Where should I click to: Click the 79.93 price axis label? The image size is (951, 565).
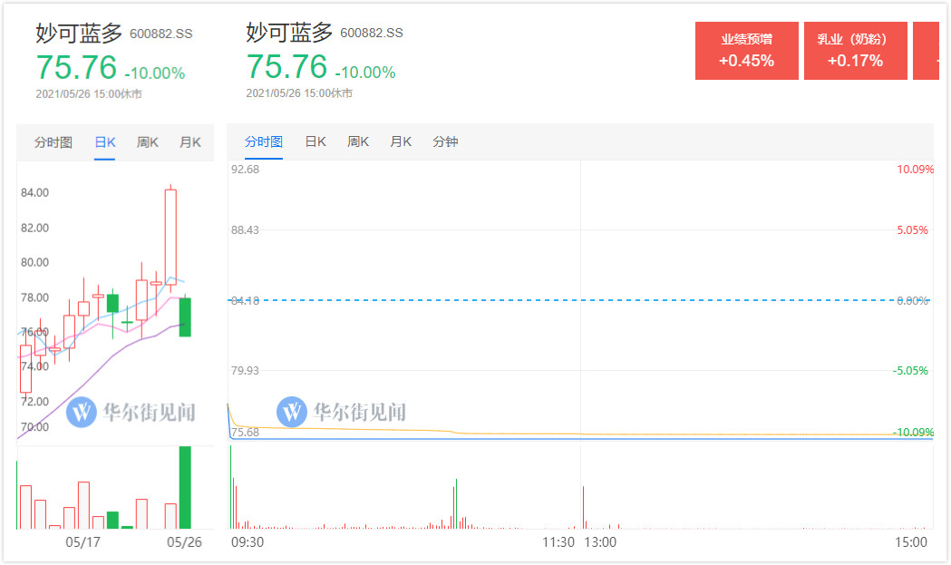pyautogui.click(x=245, y=370)
